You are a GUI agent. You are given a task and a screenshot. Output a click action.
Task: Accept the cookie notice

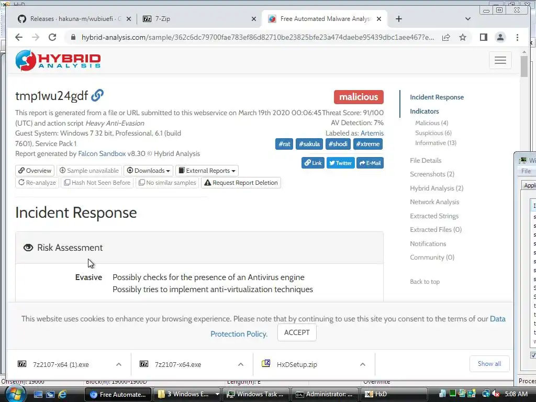pyautogui.click(x=297, y=332)
